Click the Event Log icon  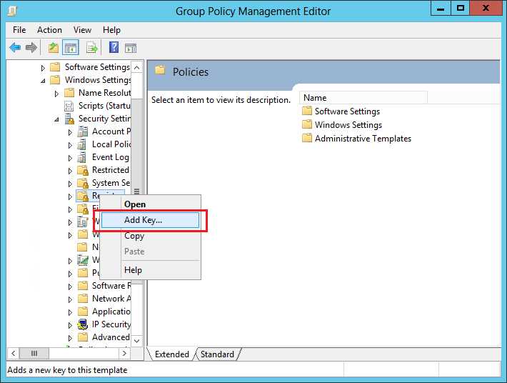coord(82,157)
